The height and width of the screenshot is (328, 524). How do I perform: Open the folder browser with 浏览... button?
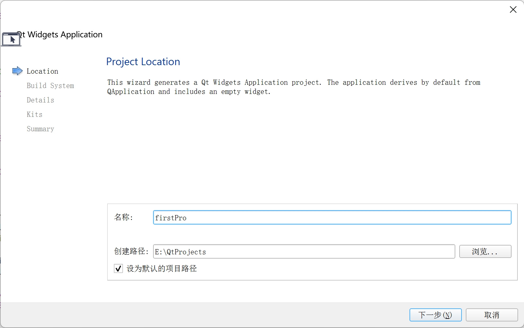[485, 251]
